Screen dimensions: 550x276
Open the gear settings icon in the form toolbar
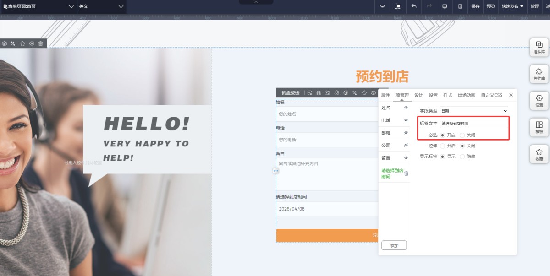click(336, 93)
